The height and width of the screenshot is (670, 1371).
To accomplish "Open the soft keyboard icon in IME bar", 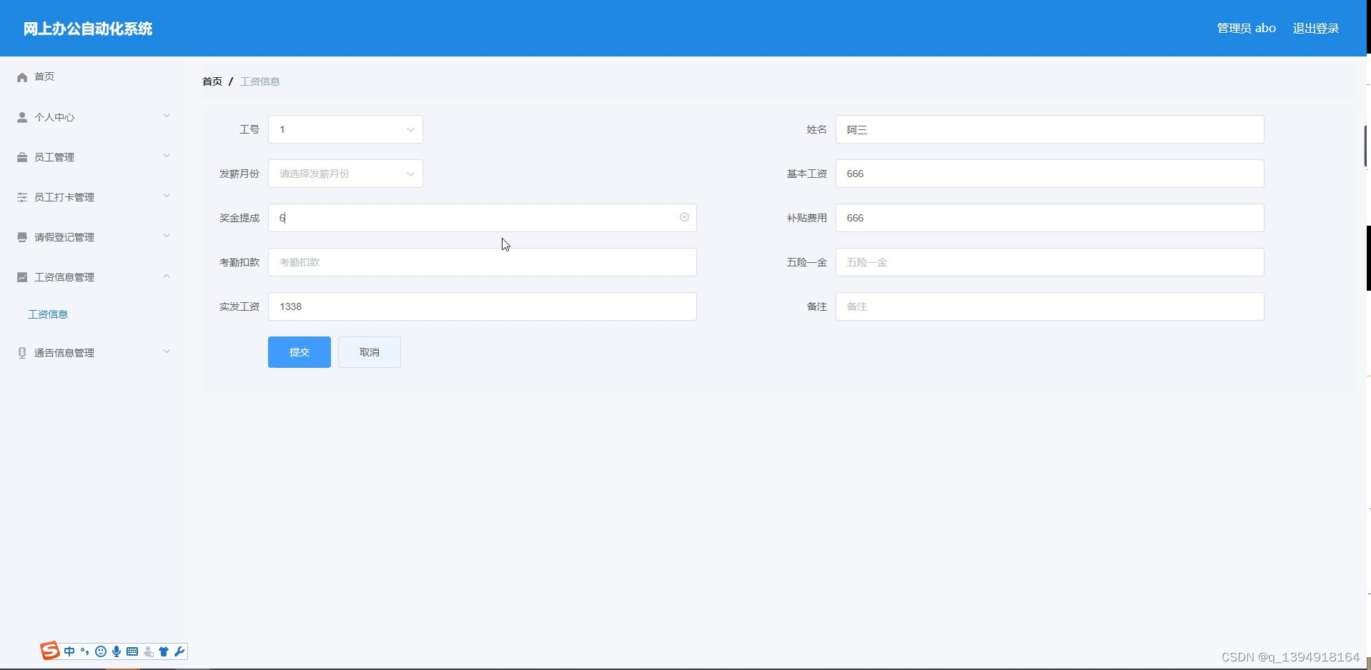I will 132,651.
